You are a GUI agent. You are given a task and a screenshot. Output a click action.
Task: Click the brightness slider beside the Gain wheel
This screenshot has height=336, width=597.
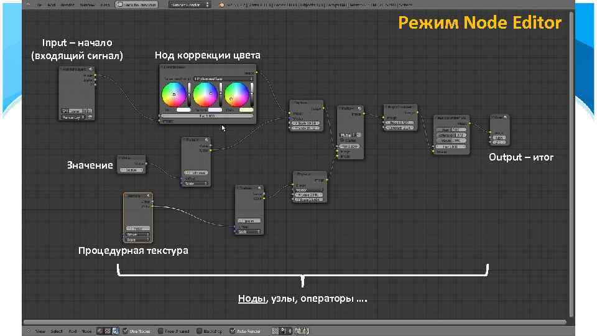click(252, 95)
